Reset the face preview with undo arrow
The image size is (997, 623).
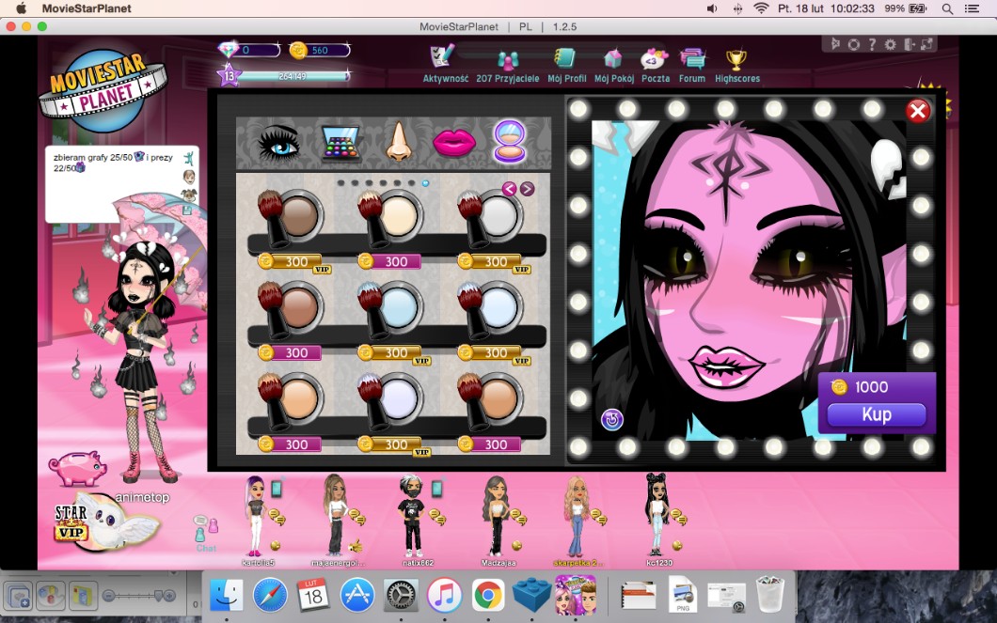(612, 419)
